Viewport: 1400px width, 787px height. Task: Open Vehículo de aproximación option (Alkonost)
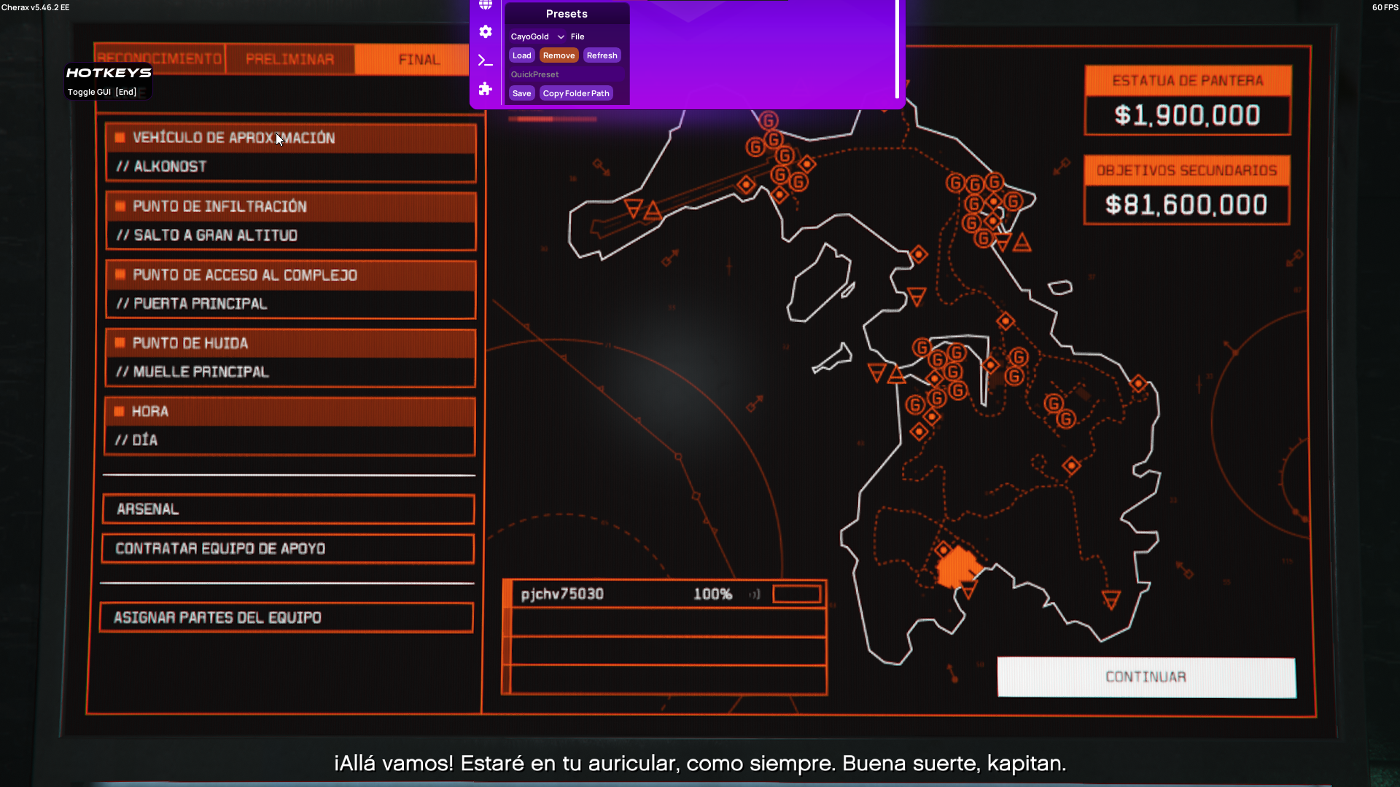291,152
